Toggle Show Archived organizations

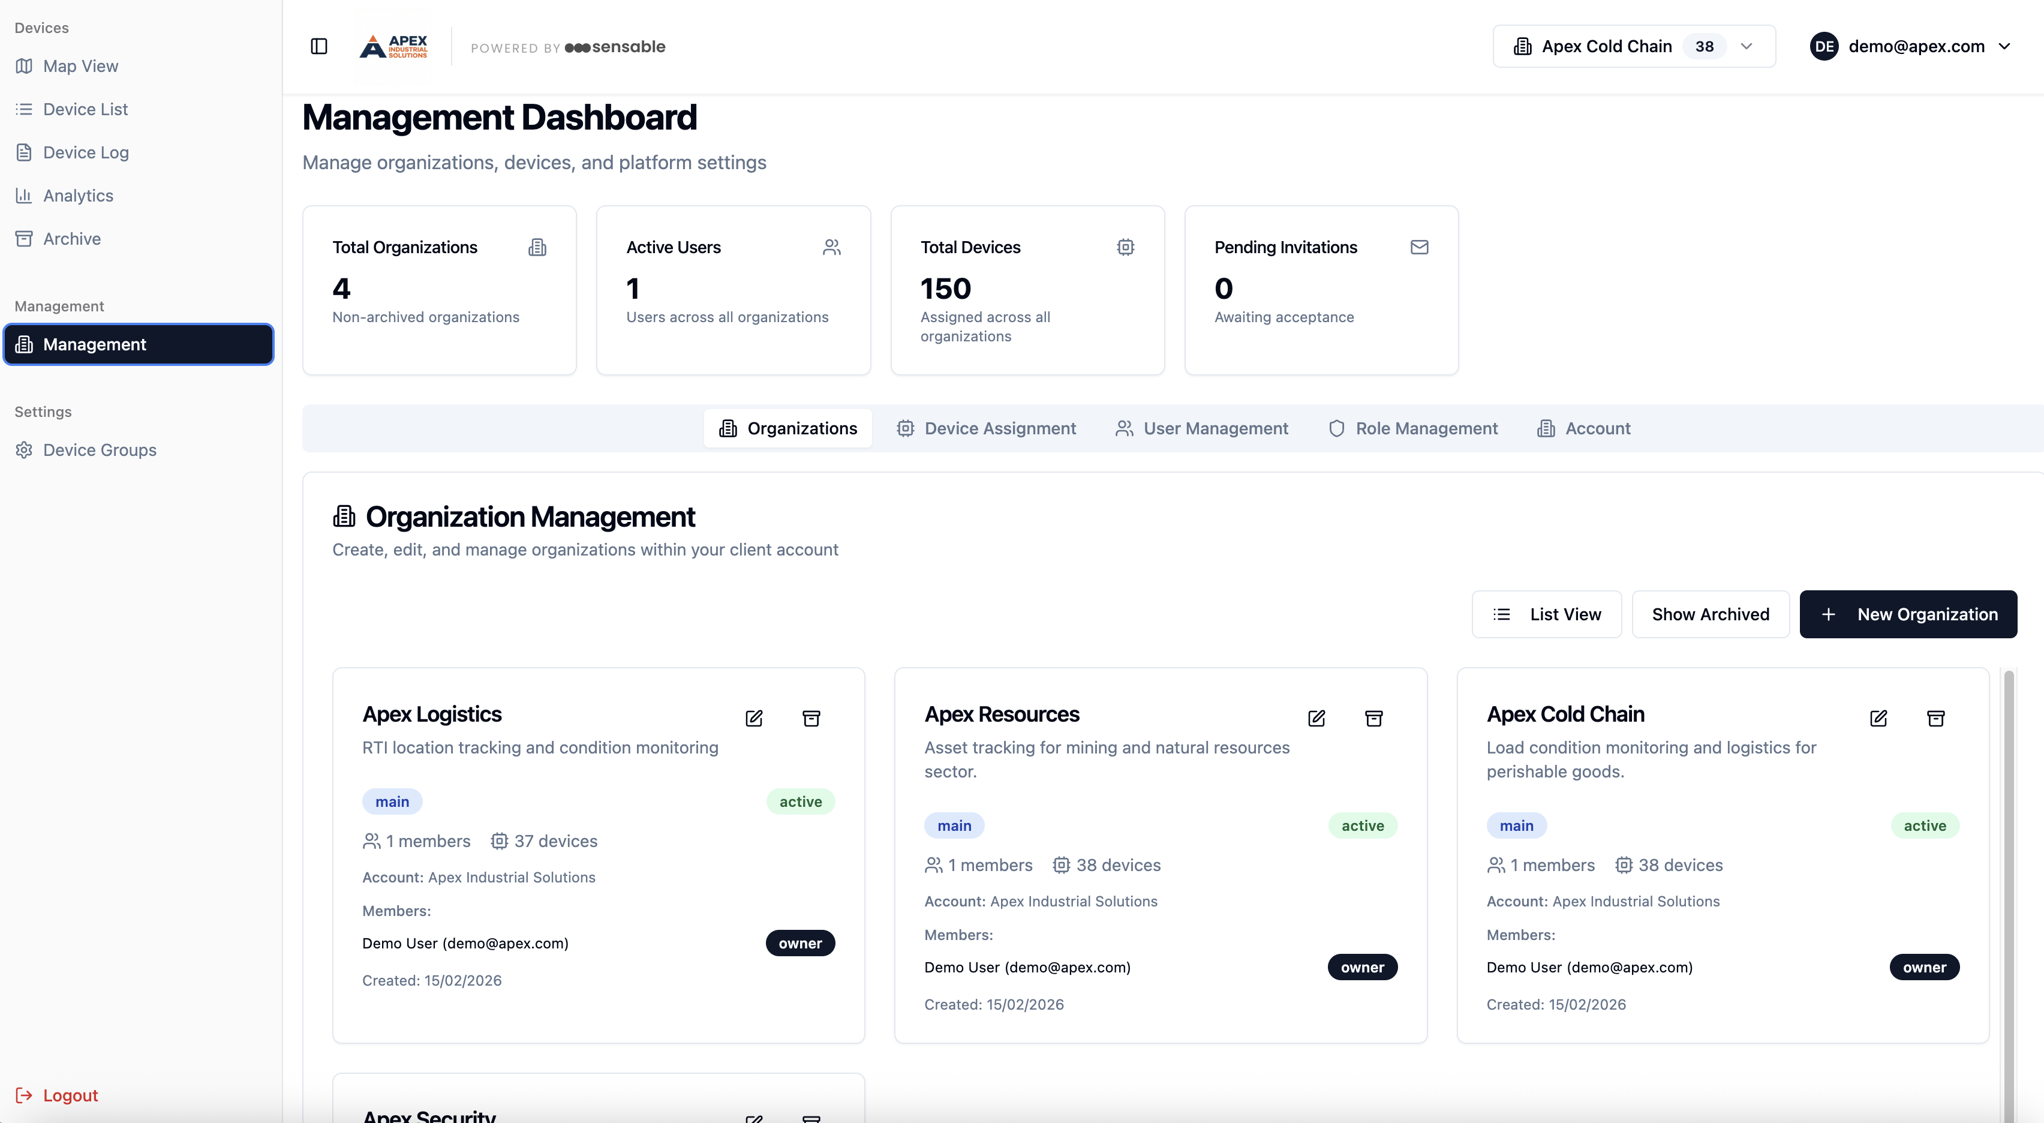(1710, 614)
